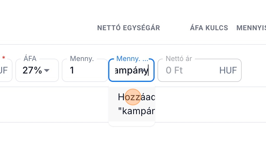
Task: Click the grey Menny. label above quantity
Action: pos(82,59)
